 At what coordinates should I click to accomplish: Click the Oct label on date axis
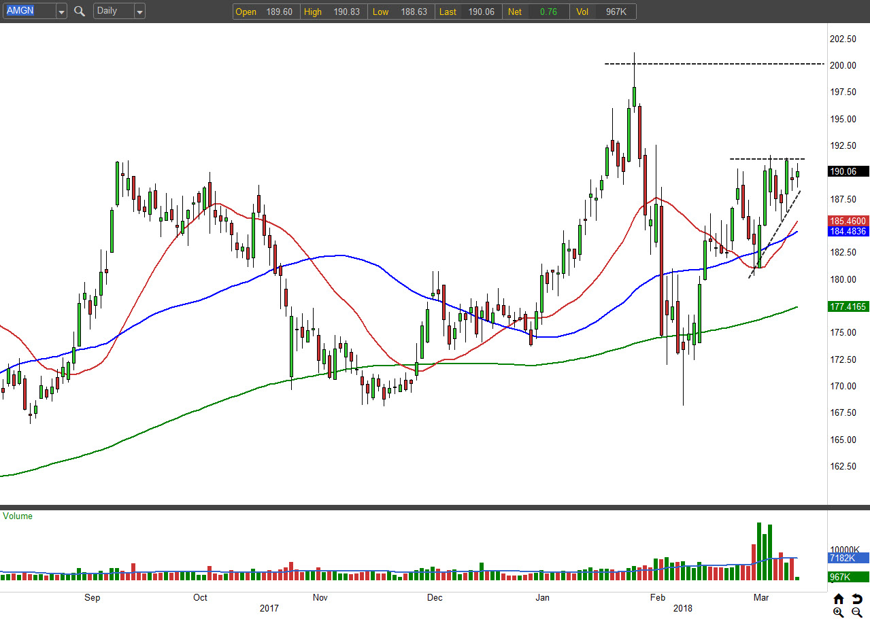tap(200, 598)
